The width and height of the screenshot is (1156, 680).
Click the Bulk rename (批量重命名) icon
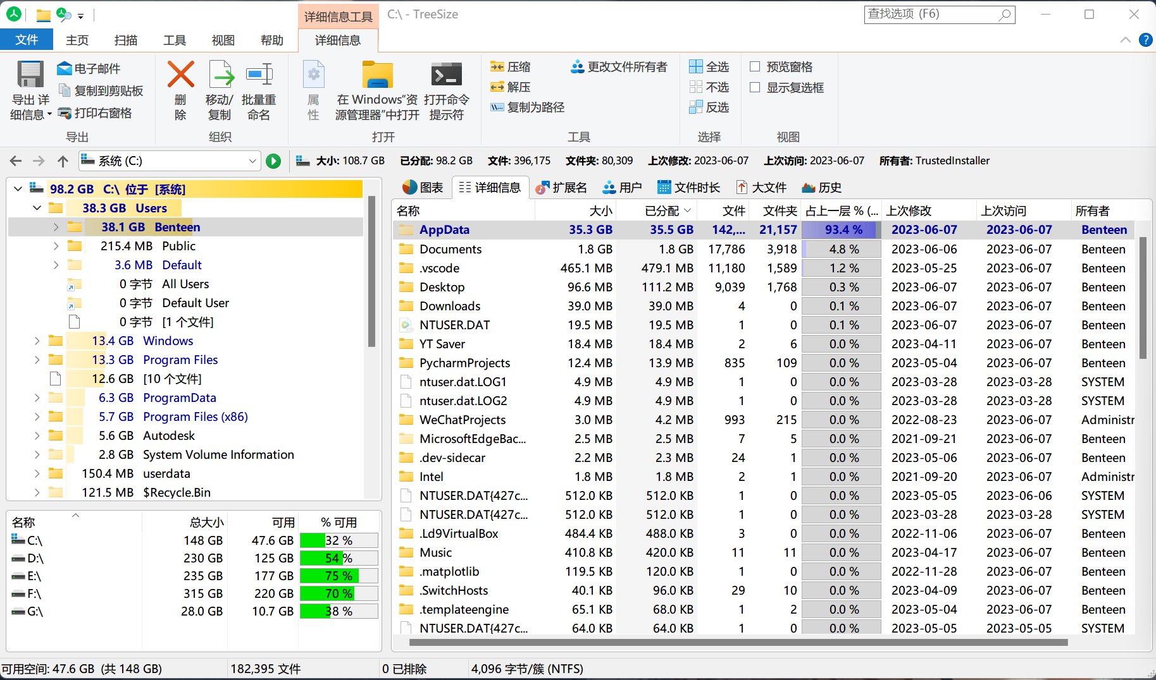pos(259,75)
